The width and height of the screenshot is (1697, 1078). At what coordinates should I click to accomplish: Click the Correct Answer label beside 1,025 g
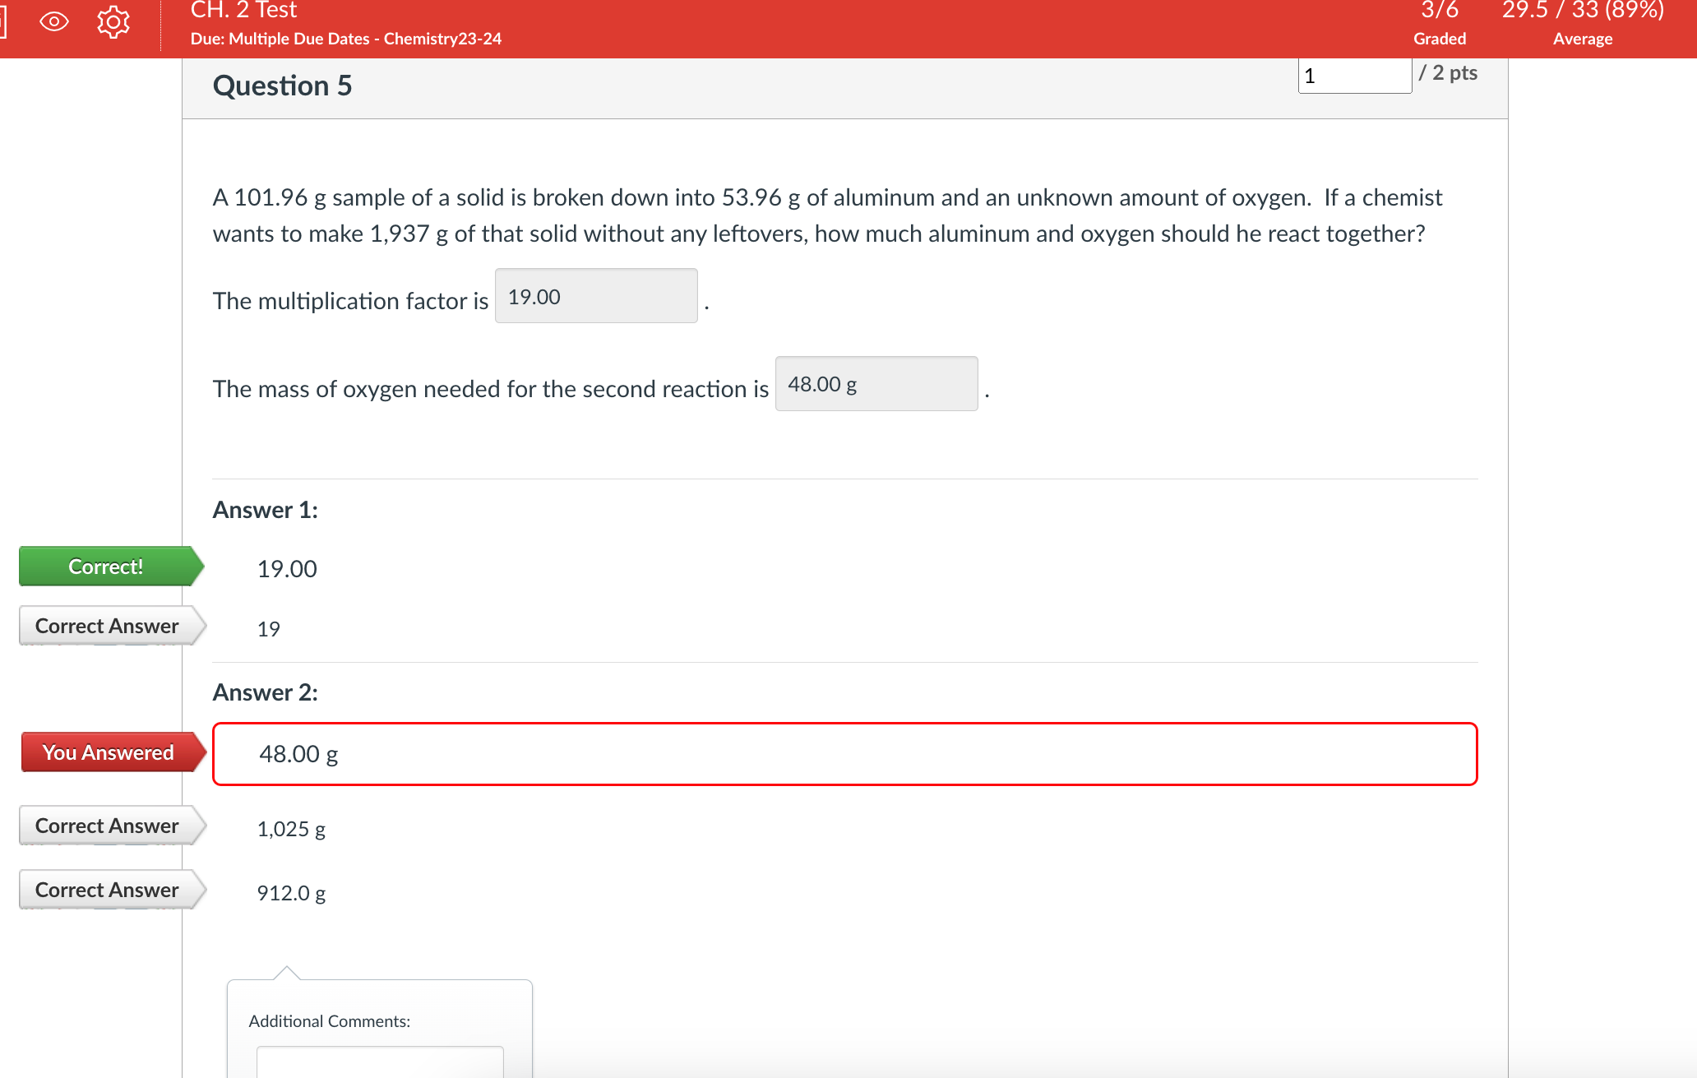(107, 826)
